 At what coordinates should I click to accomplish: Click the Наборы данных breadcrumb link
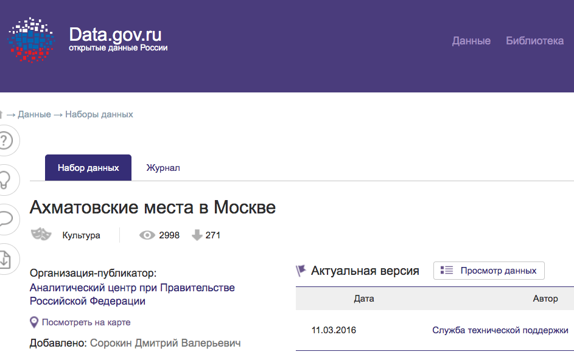(x=99, y=114)
